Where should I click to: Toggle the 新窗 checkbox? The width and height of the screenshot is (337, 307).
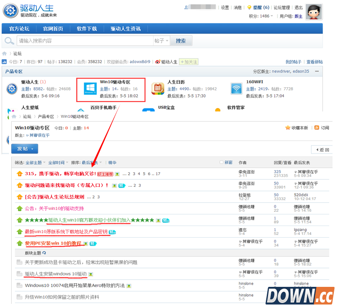[222, 162]
